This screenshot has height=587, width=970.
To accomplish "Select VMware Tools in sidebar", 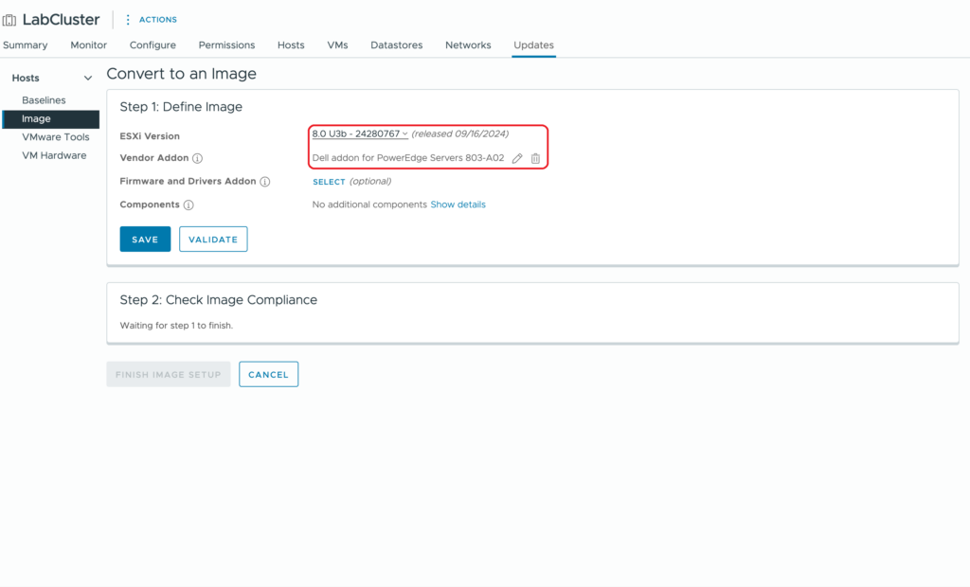I will [55, 137].
